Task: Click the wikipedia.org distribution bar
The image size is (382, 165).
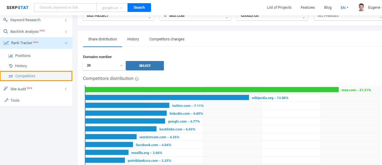Action: (167, 98)
